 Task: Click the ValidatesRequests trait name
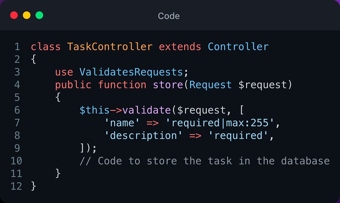pyautogui.click(x=131, y=72)
